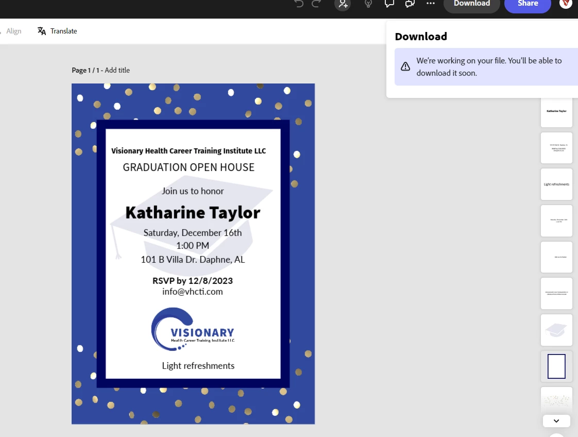Click the Download button
Screen dimensions: 578x437
pyautogui.click(x=472, y=5)
